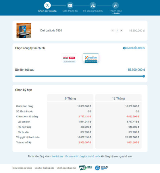Click 'Trả sau cùng CTTC' step label

pyautogui.click(x=93, y=11)
